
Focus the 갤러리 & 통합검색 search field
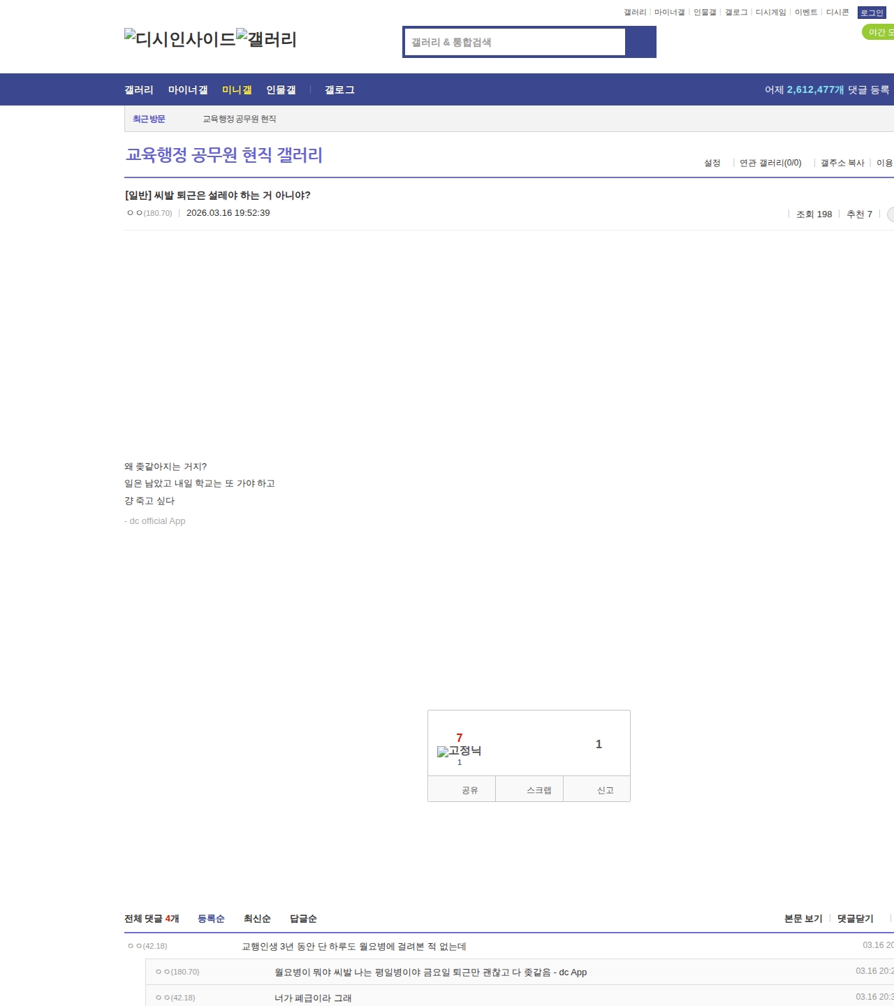[515, 42]
